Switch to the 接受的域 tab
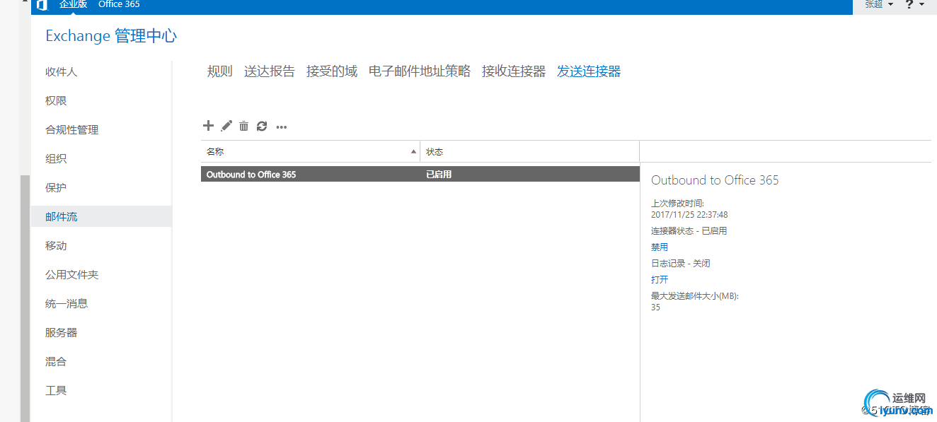 point(332,71)
